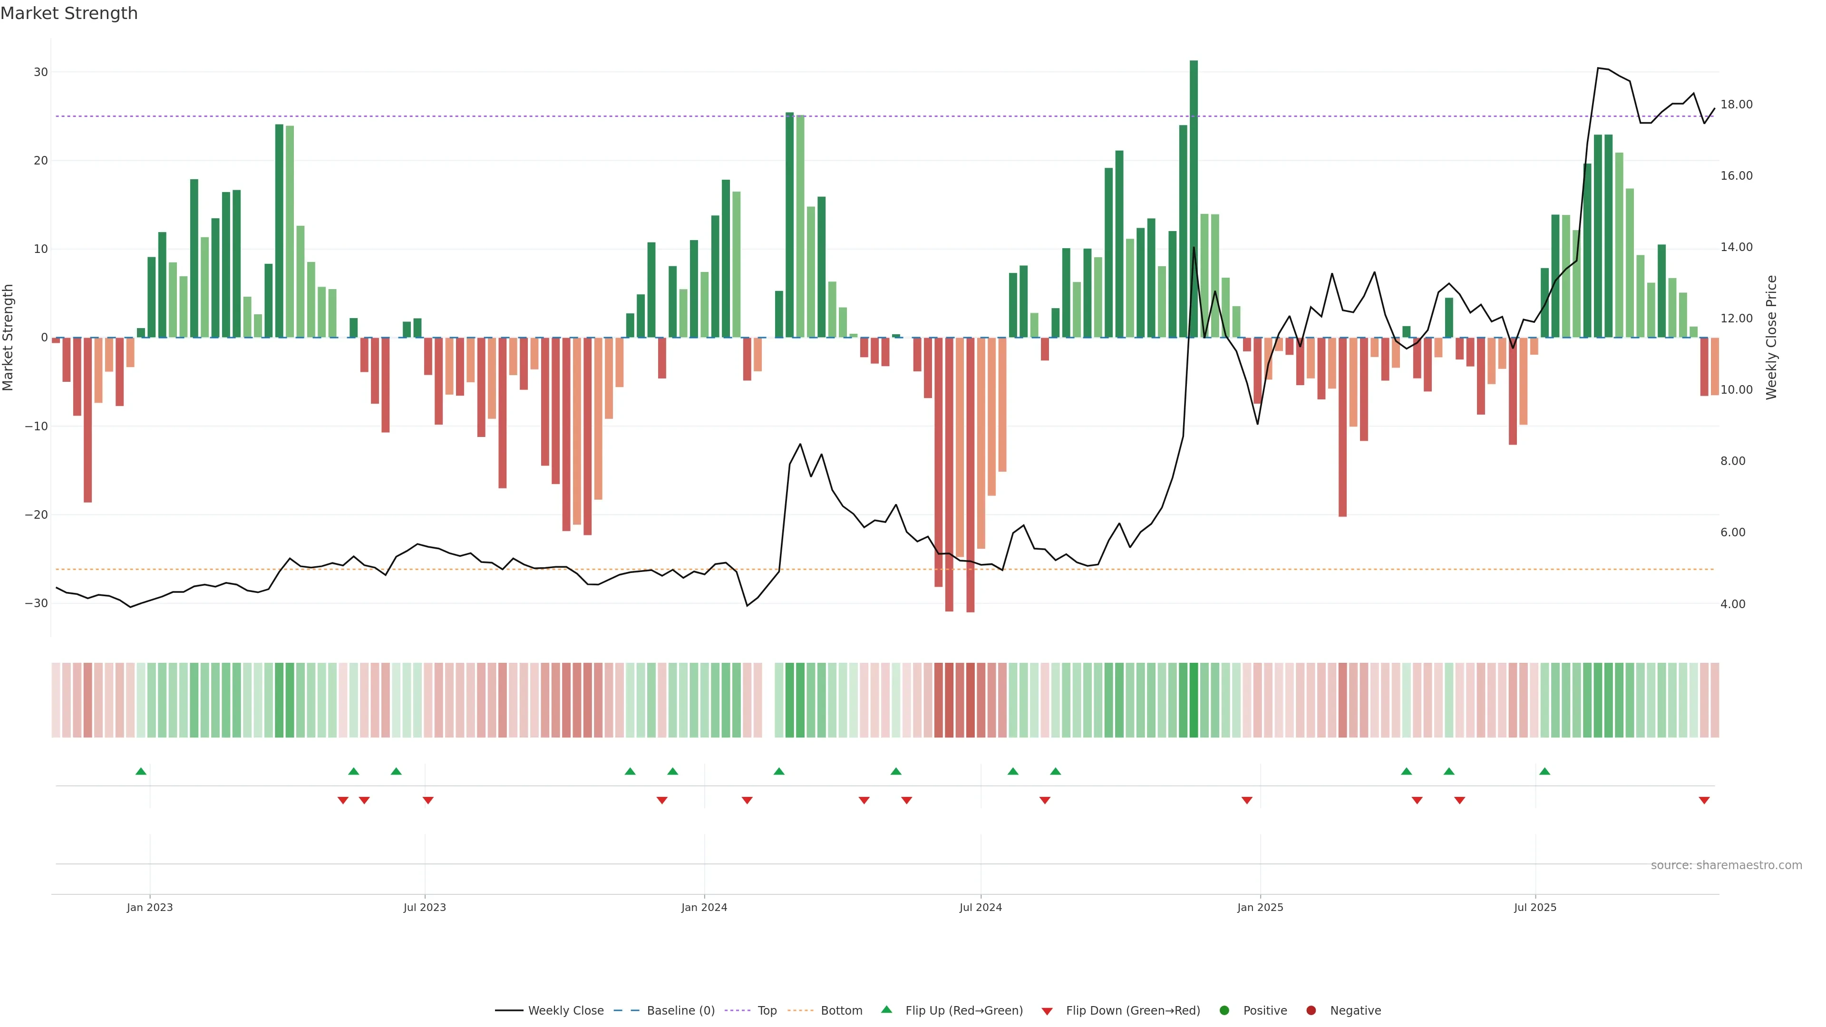The image size is (1826, 1027).
Task: Click the green Flip Up legend triangle
Action: 886,1009
